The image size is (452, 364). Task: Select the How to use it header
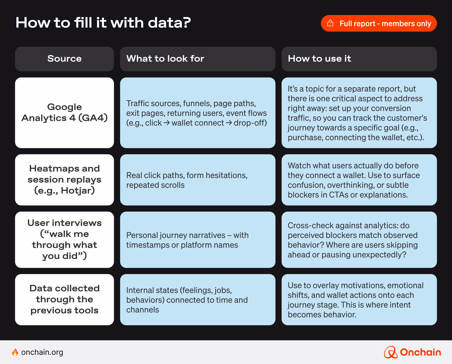[x=359, y=59]
